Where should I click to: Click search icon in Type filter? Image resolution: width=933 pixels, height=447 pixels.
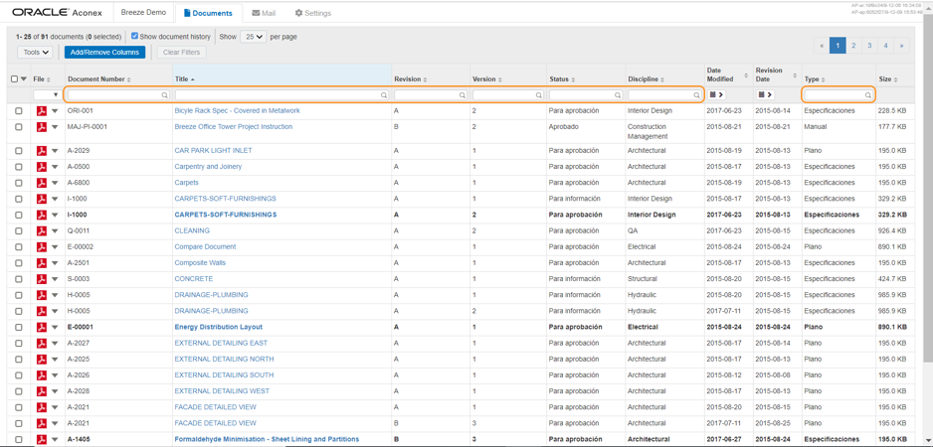(x=868, y=95)
